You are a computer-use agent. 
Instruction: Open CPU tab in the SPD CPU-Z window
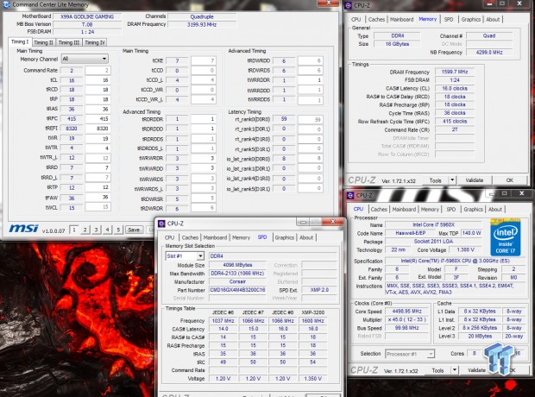(x=169, y=237)
